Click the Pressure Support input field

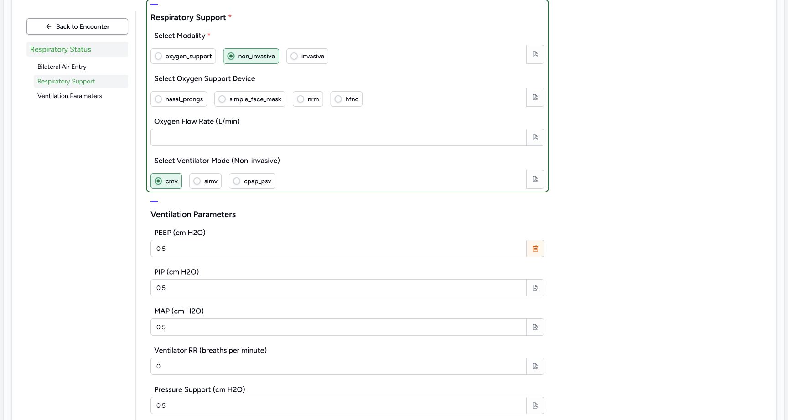point(338,405)
